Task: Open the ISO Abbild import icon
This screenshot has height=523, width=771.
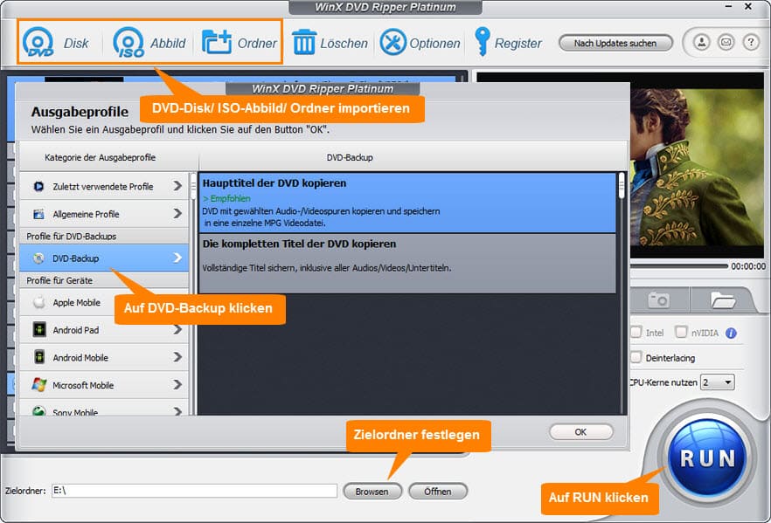Action: click(x=128, y=42)
